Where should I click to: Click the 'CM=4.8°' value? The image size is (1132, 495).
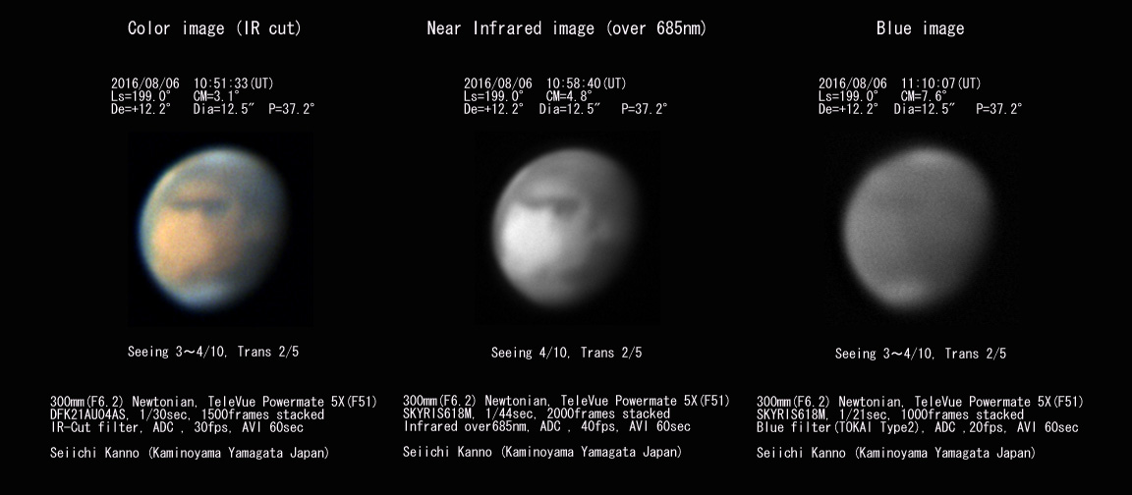[x=570, y=96]
